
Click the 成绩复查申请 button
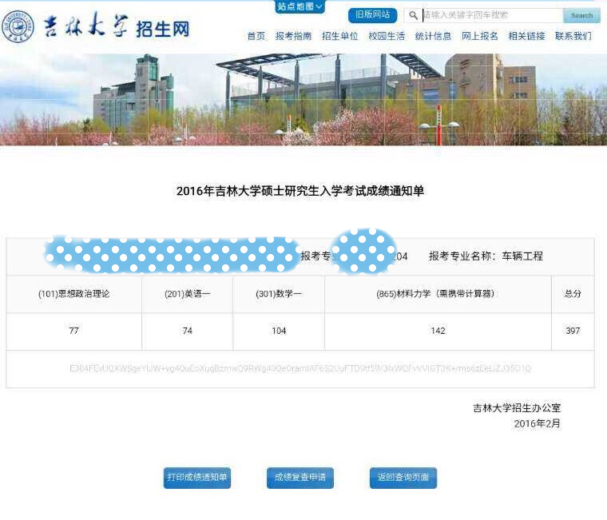(x=300, y=478)
